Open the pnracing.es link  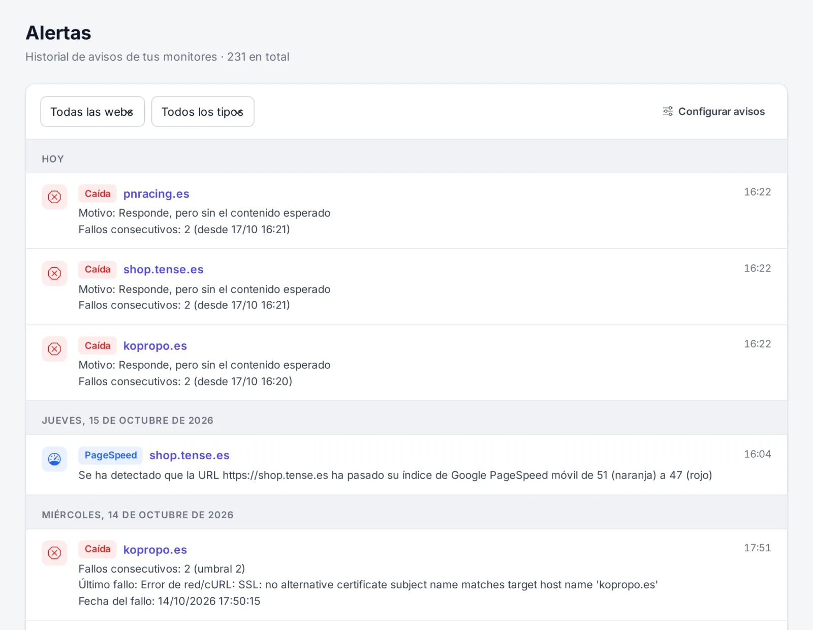coord(156,194)
